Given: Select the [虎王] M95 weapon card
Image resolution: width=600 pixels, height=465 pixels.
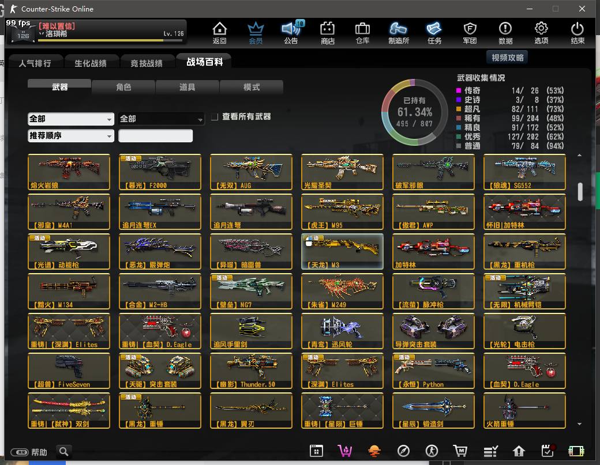Looking at the screenshot, I should point(342,211).
